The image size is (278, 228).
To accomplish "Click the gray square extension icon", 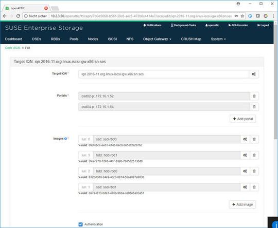I will (258, 16).
